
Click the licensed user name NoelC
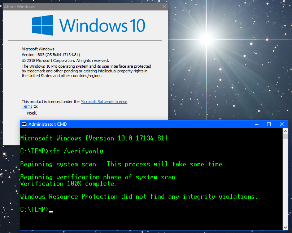coord(32,113)
